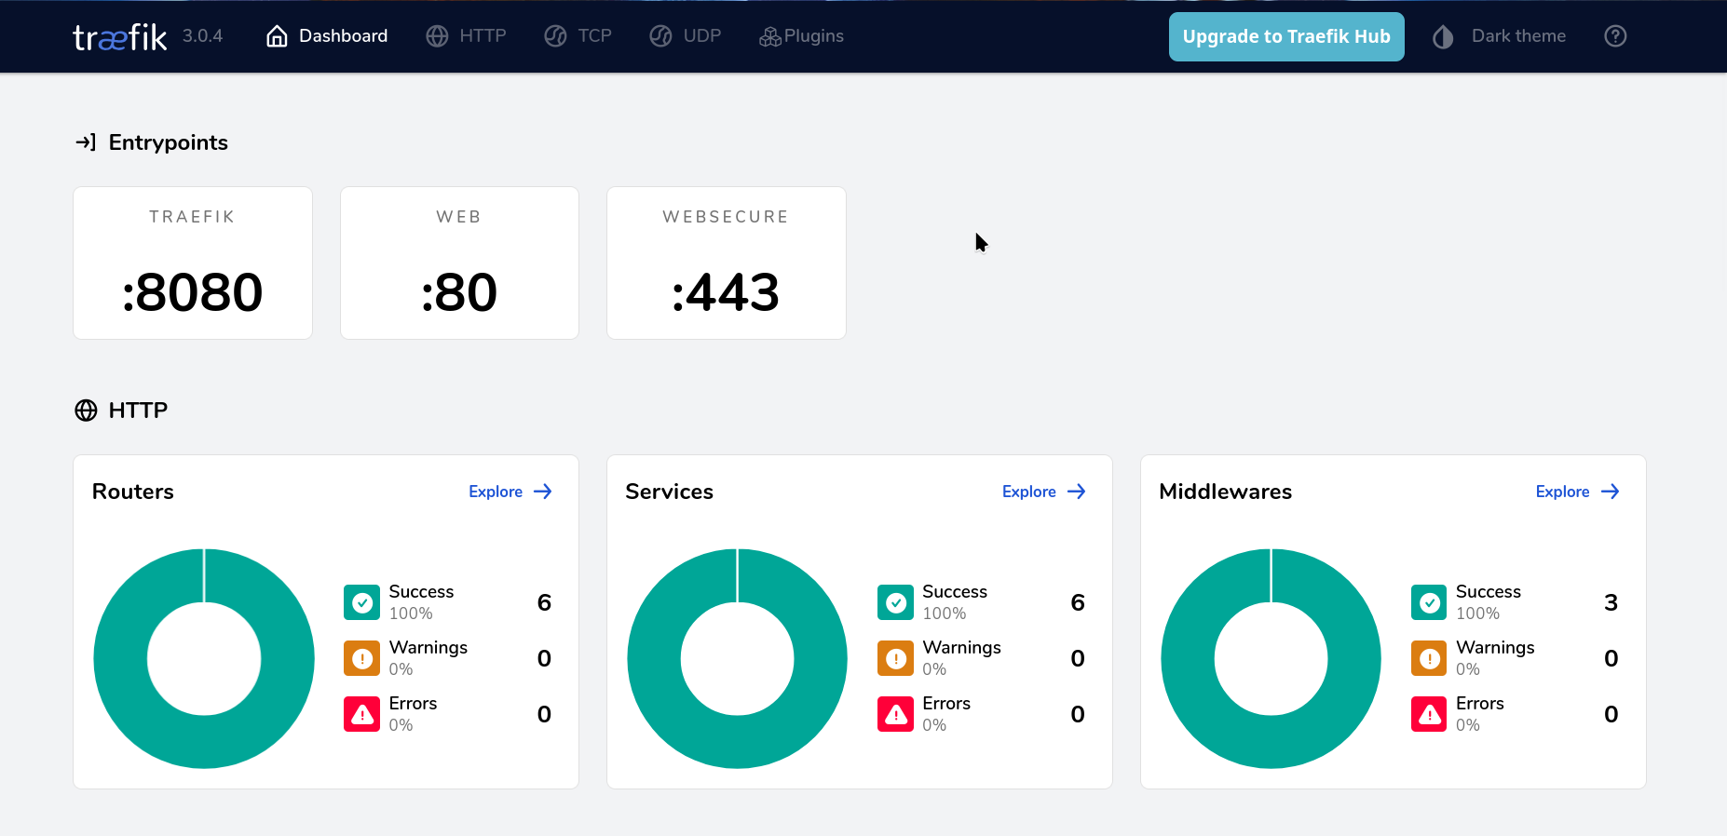Click the WEBSECURE :443 entrypoint card

point(726,263)
